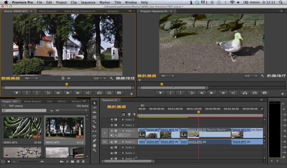The image size is (287, 168).
Task: Select the 00002.MTS clip thumbnail
Action: [64, 127]
